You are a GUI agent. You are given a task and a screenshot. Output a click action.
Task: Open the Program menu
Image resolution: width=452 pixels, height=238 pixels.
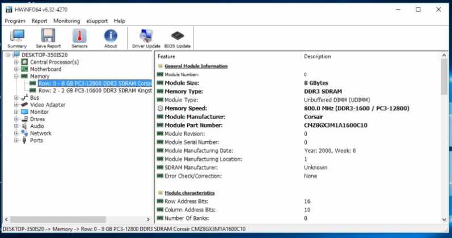pos(15,21)
